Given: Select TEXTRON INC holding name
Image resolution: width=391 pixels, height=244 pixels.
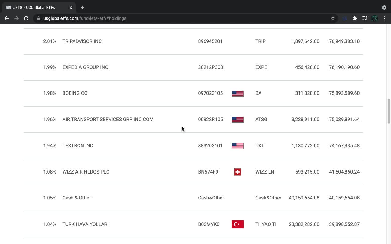Looking at the screenshot, I should click(x=78, y=145).
